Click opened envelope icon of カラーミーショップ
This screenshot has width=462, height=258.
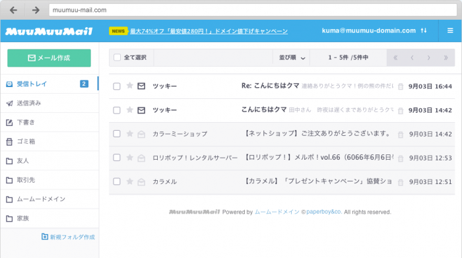[x=141, y=134]
